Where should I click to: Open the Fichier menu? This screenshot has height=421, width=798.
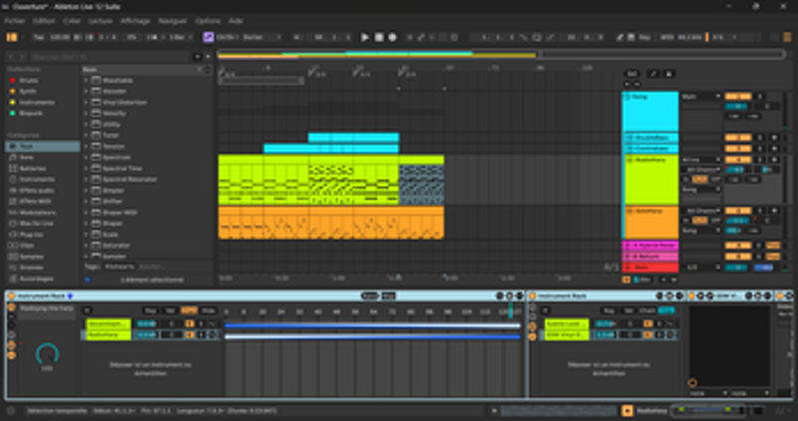[x=15, y=21]
